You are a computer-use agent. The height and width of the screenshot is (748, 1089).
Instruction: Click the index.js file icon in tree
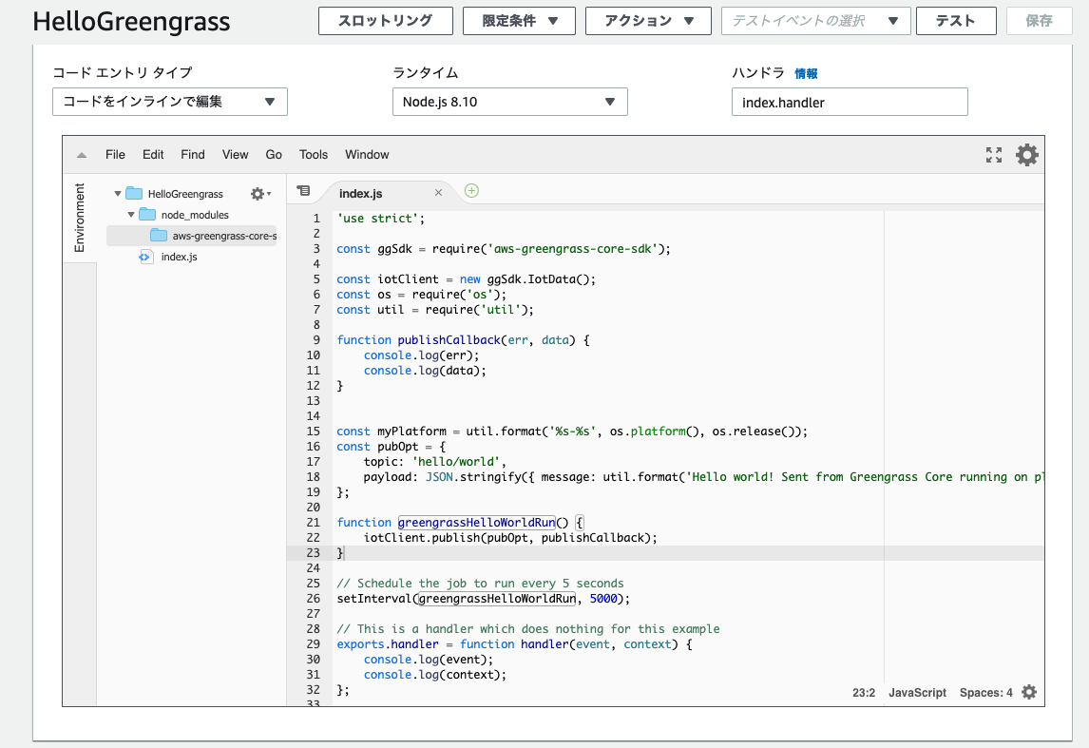(x=145, y=257)
